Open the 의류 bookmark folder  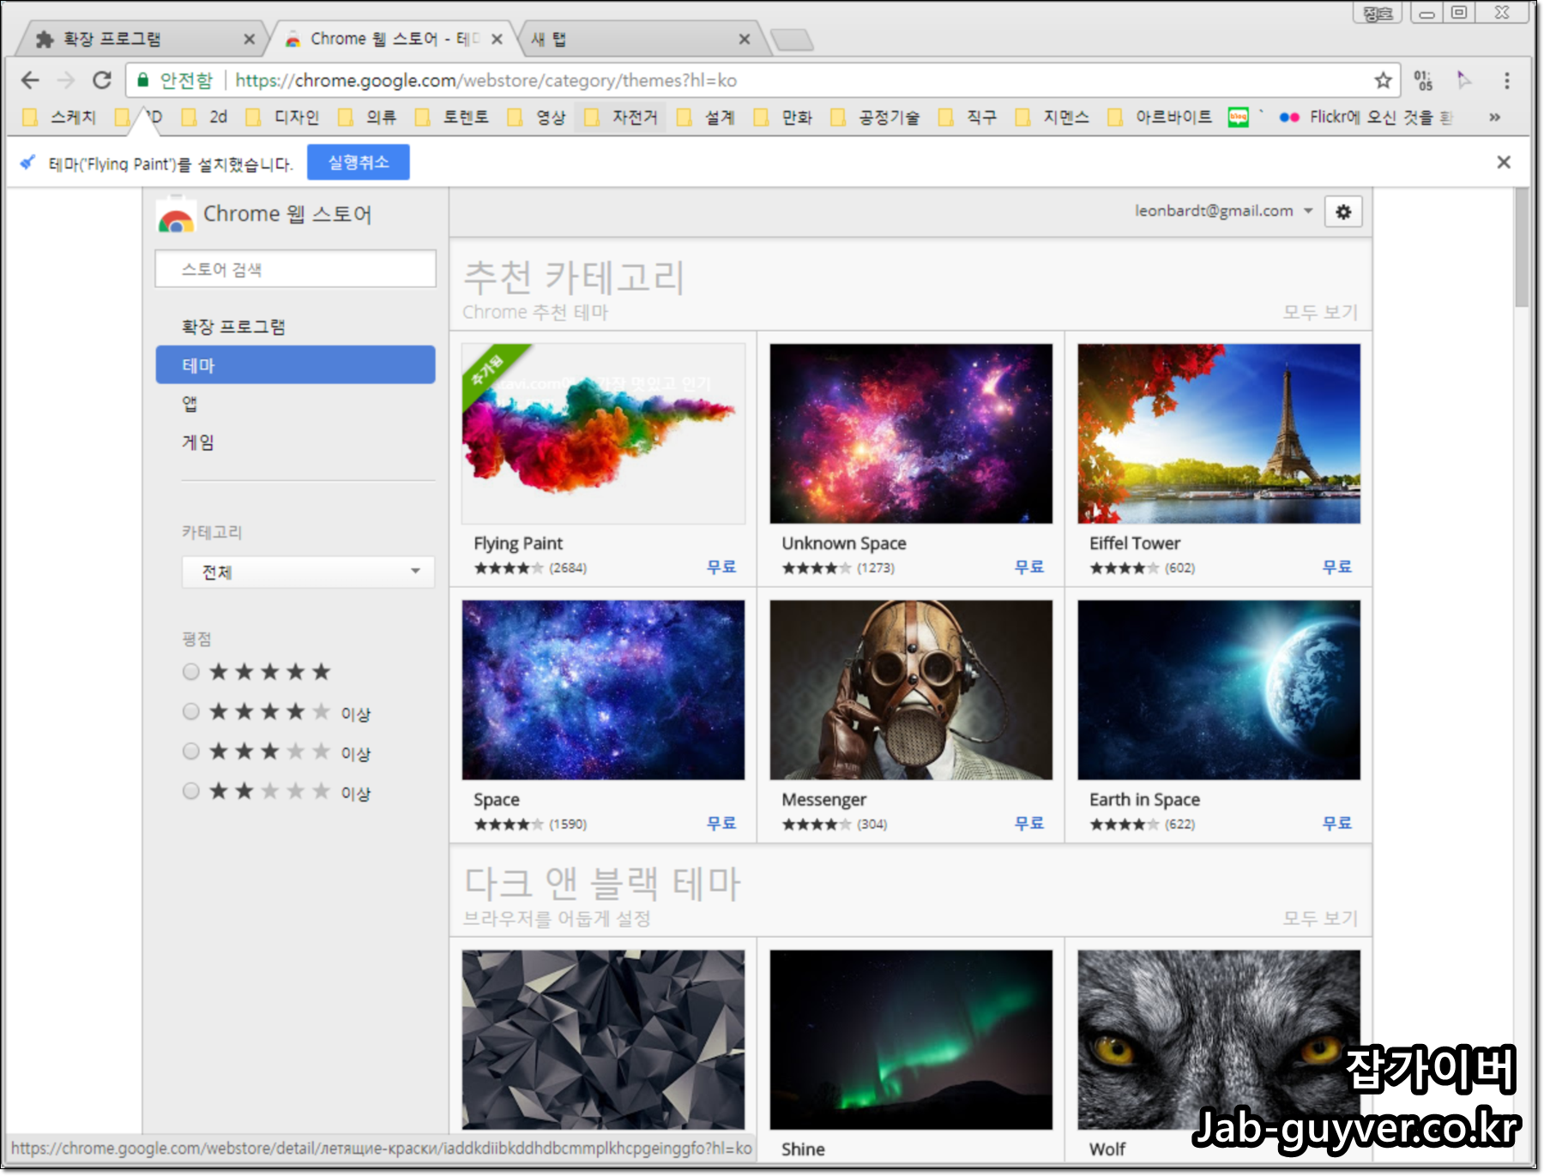point(367,117)
